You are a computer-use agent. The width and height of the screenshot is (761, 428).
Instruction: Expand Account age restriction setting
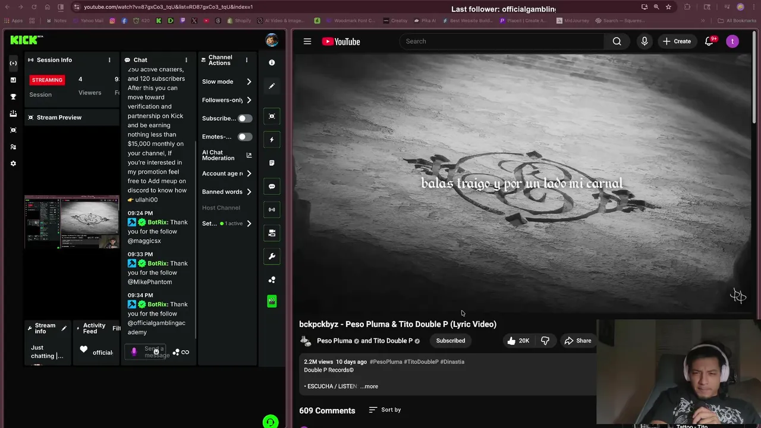click(x=227, y=174)
